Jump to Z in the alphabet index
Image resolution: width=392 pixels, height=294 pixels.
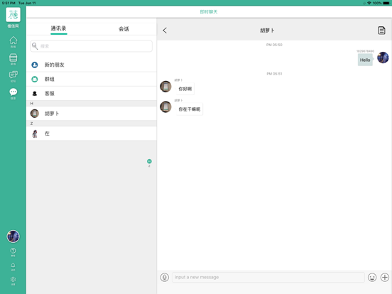(x=149, y=166)
